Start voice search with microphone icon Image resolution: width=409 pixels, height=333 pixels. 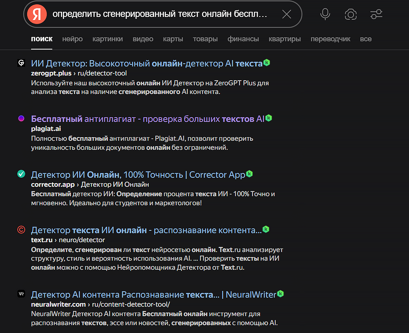click(x=325, y=14)
